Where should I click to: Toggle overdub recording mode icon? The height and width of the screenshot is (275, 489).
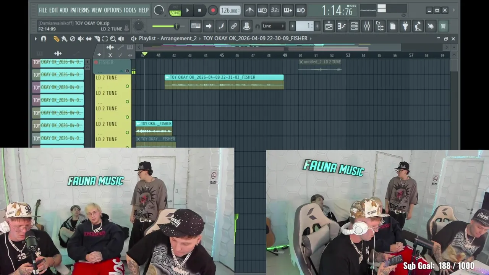pos(288,10)
